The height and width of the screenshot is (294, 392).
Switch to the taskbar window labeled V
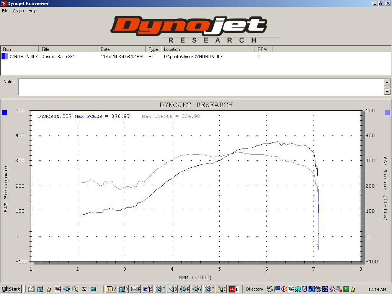(111, 289)
